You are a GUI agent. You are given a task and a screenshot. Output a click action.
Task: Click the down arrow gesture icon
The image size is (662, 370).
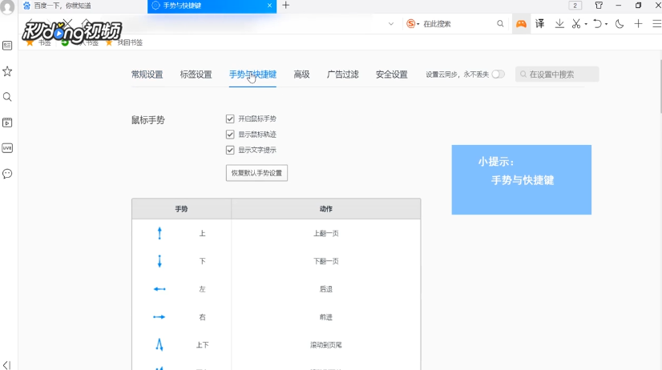point(159,261)
